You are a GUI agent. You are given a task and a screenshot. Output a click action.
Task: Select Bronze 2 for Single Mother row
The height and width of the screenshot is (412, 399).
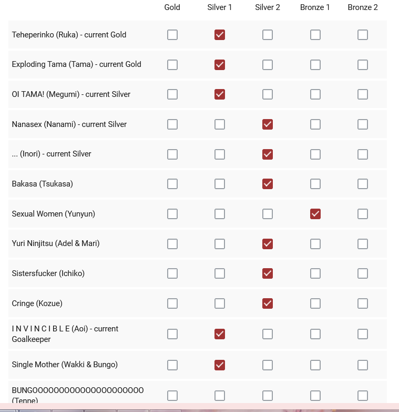coord(363,365)
